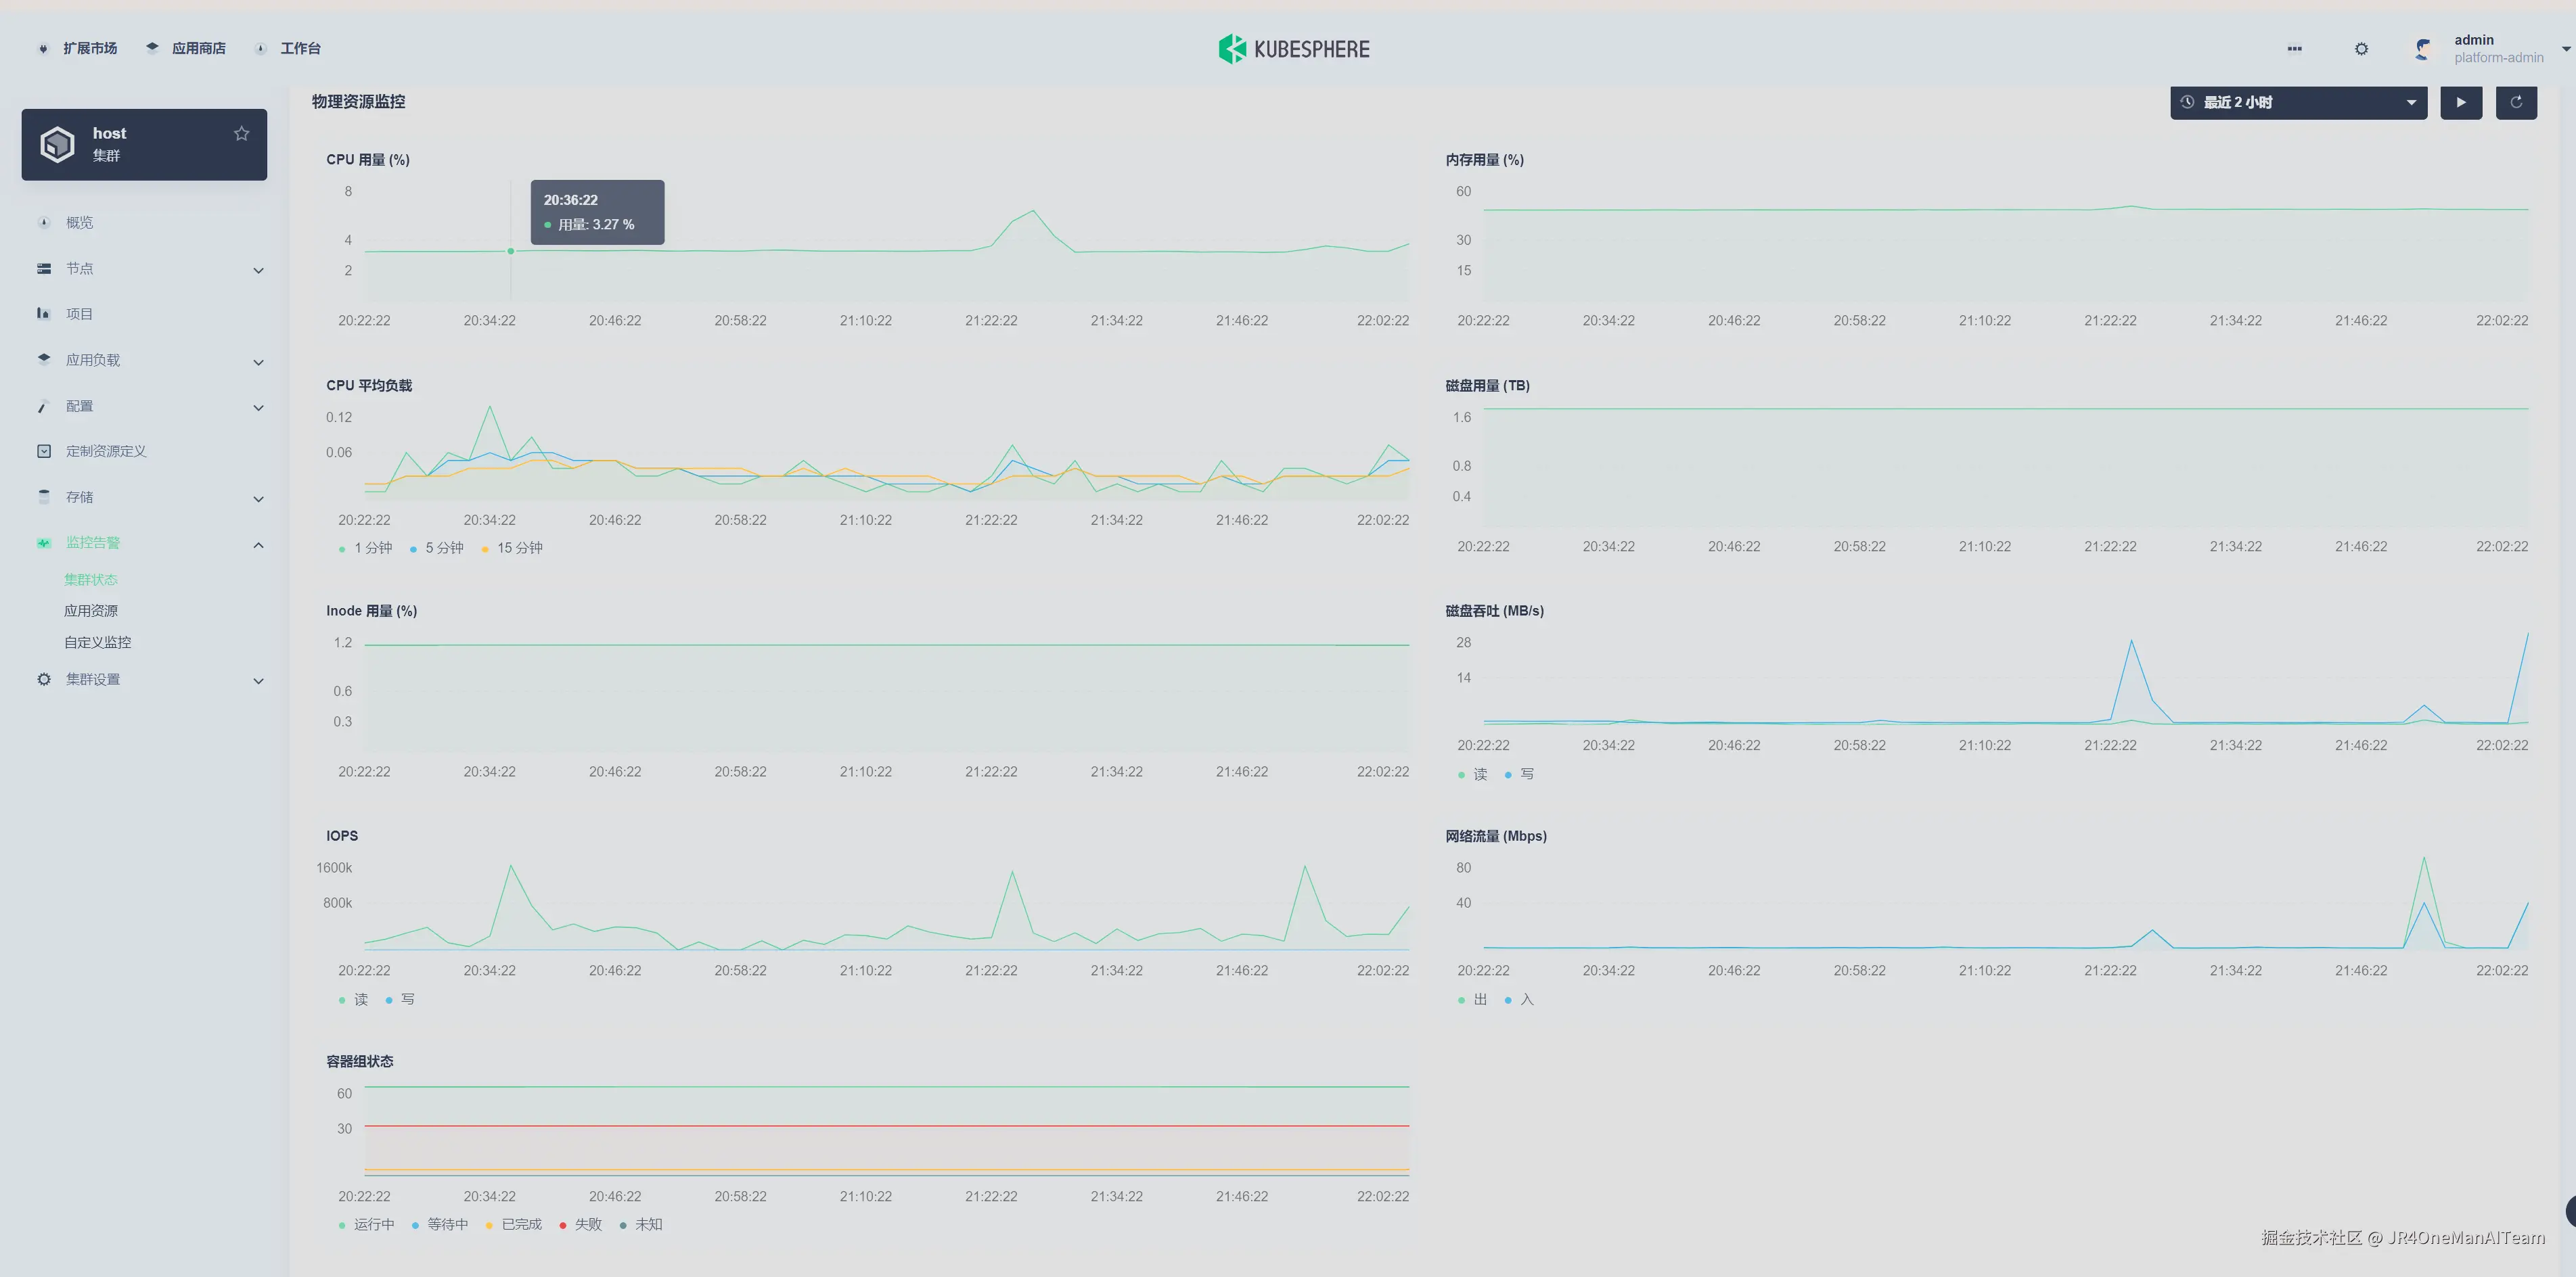Toggle the 失败 legend in pod status chart

tap(581, 1225)
